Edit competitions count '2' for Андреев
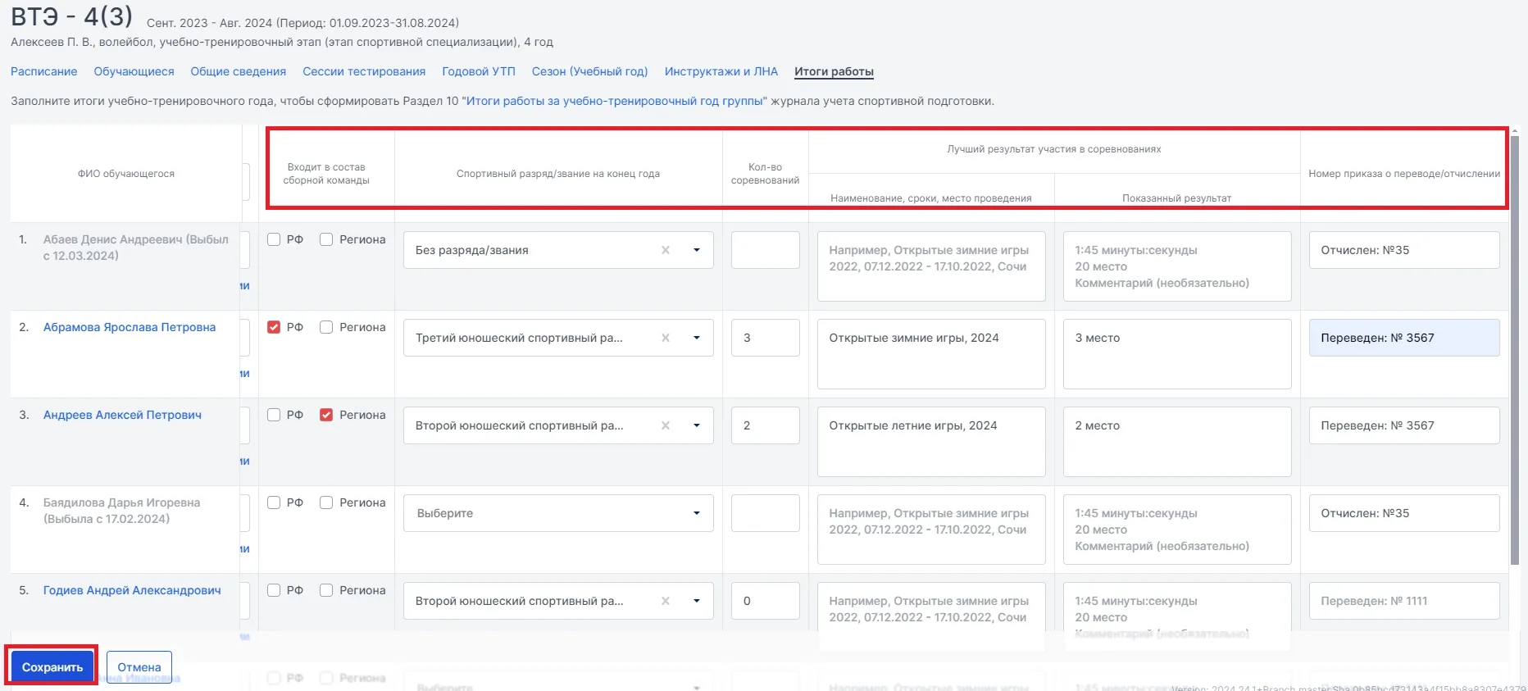The image size is (1528, 691). tap(766, 425)
